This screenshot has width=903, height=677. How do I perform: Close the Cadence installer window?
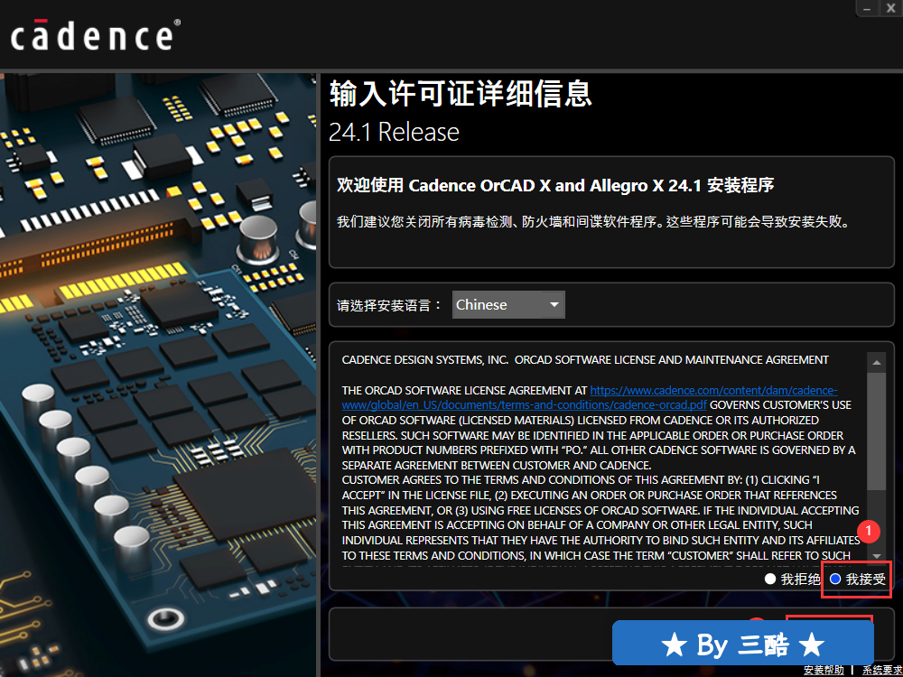(x=890, y=8)
